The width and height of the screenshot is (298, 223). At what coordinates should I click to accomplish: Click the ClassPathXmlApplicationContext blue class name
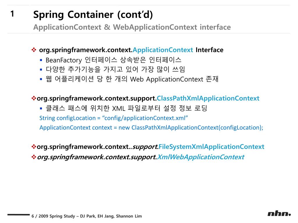[x=208, y=98]
